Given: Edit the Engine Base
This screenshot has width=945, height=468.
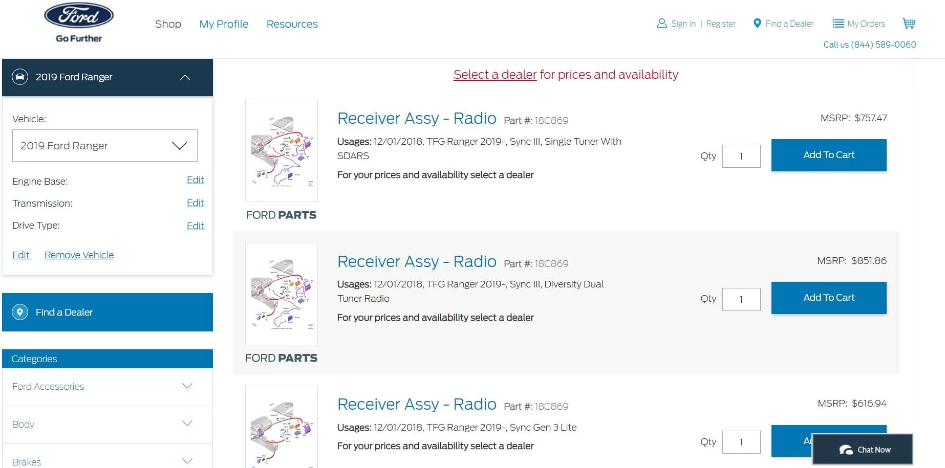Looking at the screenshot, I should pos(195,180).
